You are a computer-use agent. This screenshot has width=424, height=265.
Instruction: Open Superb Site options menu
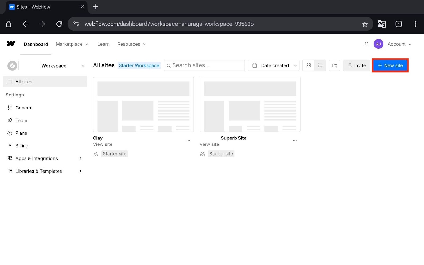click(295, 140)
